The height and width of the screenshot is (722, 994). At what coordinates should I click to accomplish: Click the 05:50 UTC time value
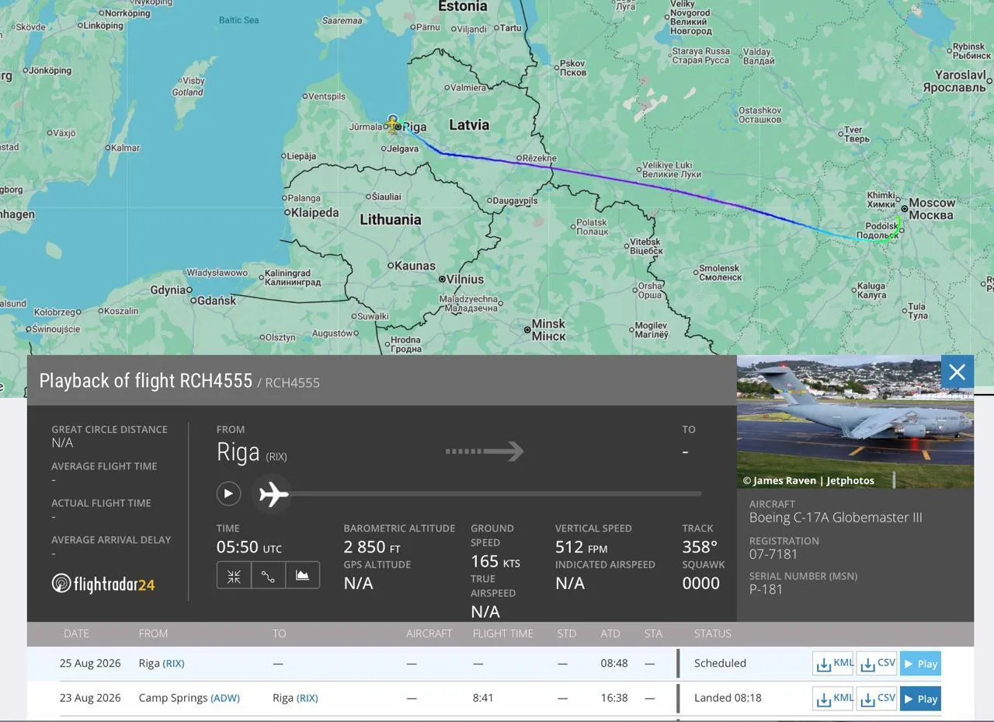point(249,547)
